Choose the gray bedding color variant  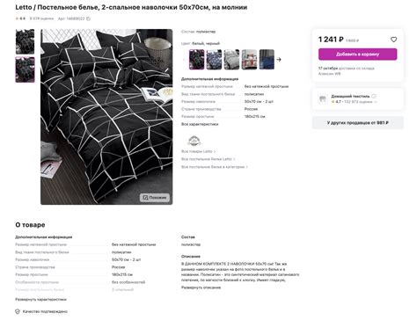(231, 60)
